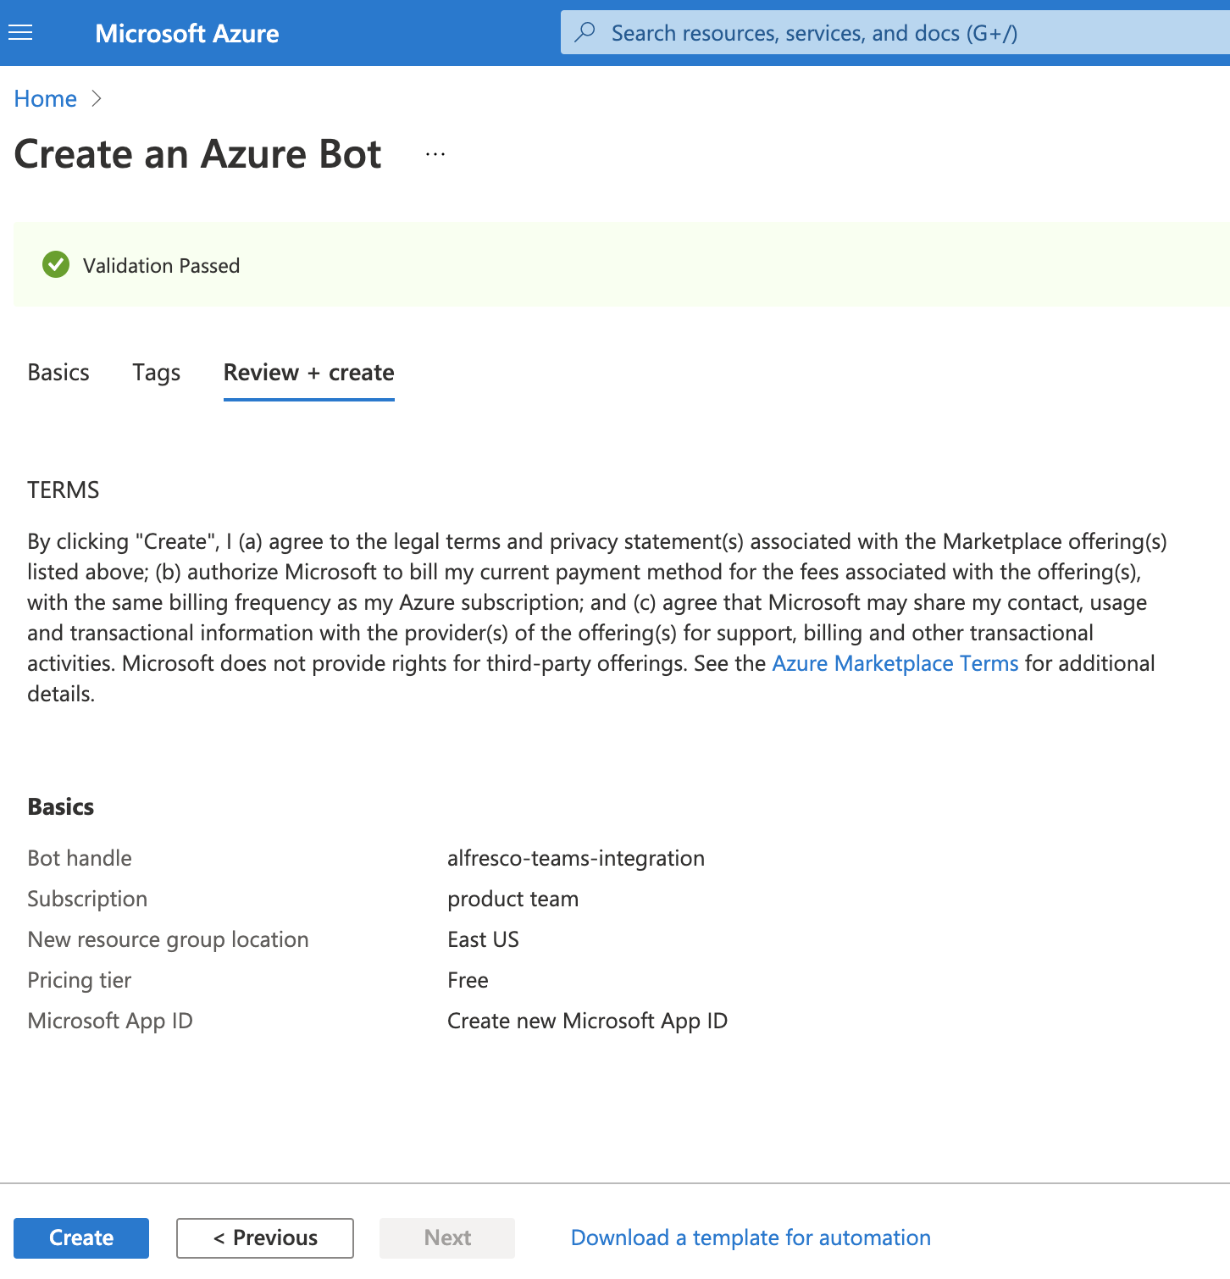The width and height of the screenshot is (1230, 1279).
Task: Focus the Search resources, services, and docs field
Action: [895, 33]
